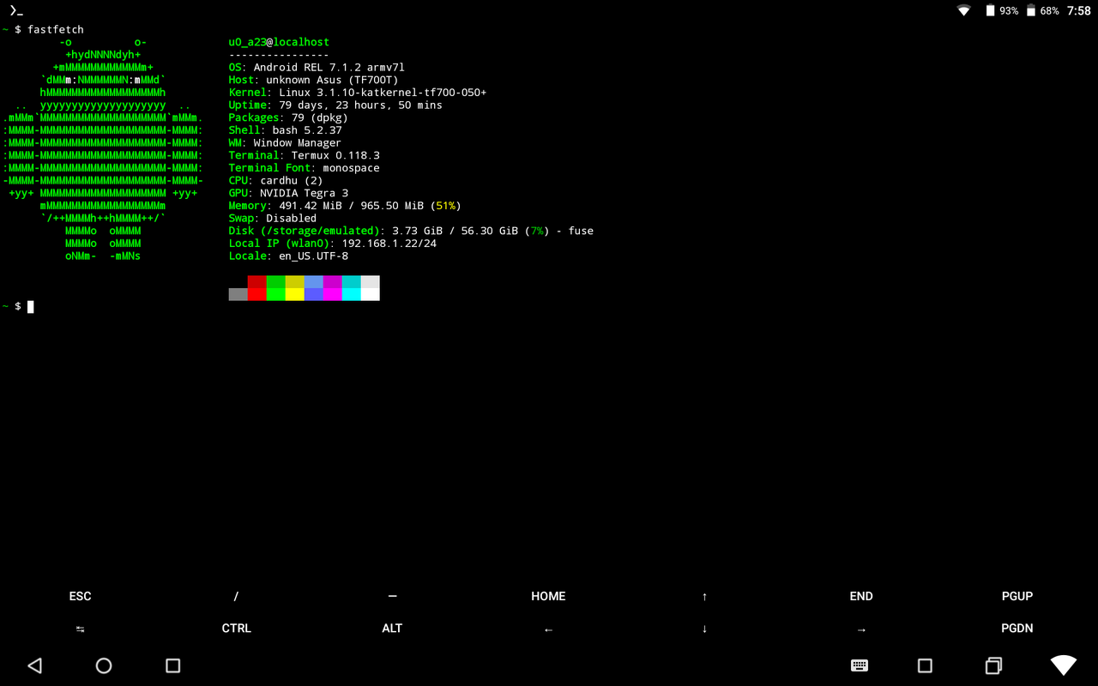Image resolution: width=1098 pixels, height=686 pixels.
Task: Tap the 68% battery indicator
Action: click(1042, 10)
